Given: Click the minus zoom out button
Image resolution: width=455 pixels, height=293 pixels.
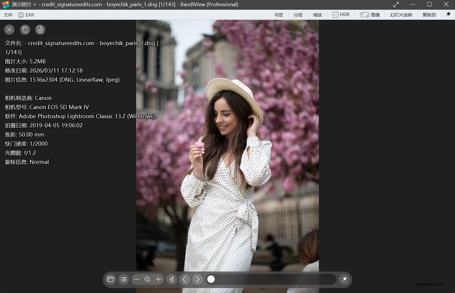Looking at the screenshot, I should click(x=136, y=279).
